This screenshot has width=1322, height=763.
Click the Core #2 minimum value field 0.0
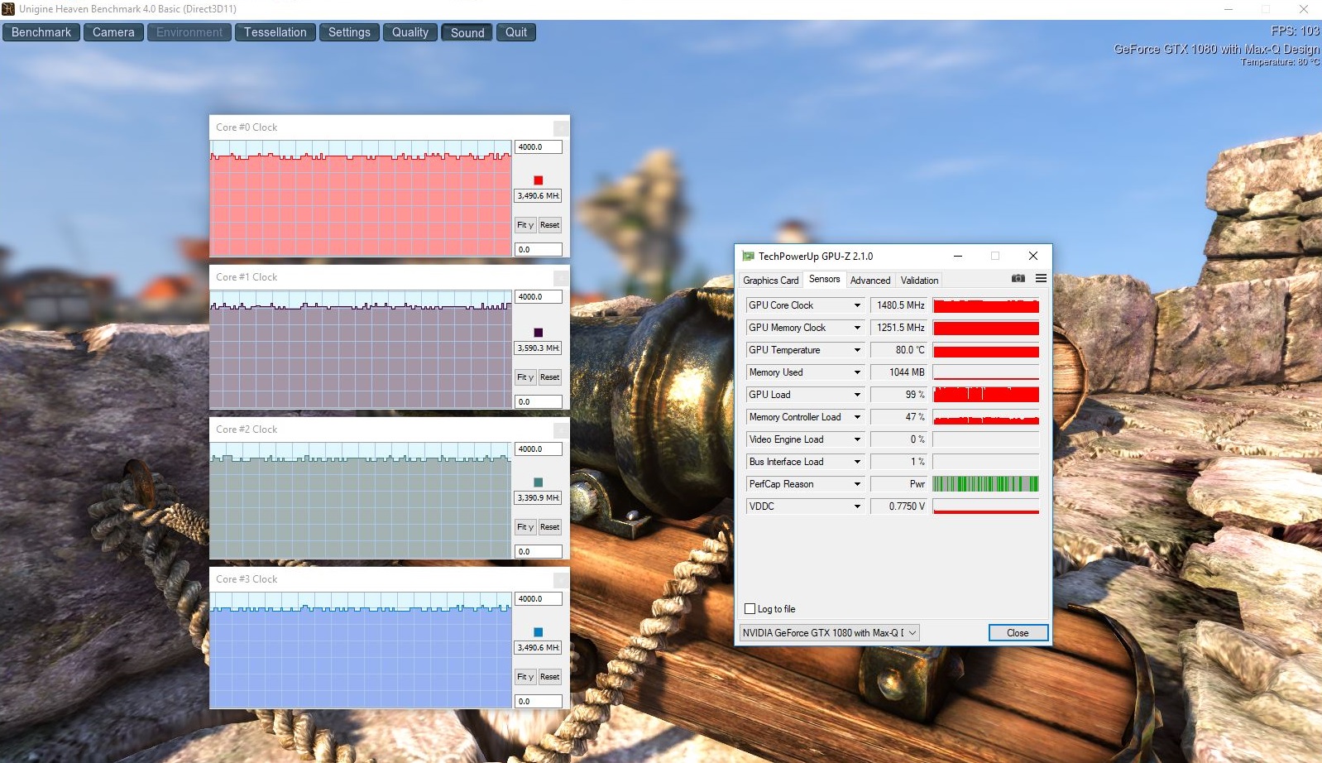tap(539, 551)
